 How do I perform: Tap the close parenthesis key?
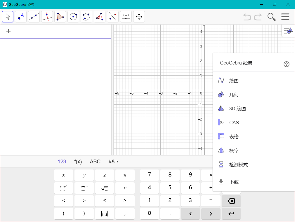pyautogui.click(x=84, y=214)
